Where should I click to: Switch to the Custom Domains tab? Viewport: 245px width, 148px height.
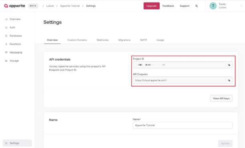pyautogui.click(x=77, y=40)
